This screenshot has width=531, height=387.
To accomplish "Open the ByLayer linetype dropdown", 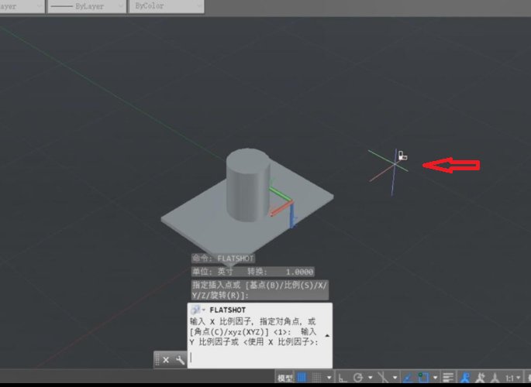I will [85, 5].
